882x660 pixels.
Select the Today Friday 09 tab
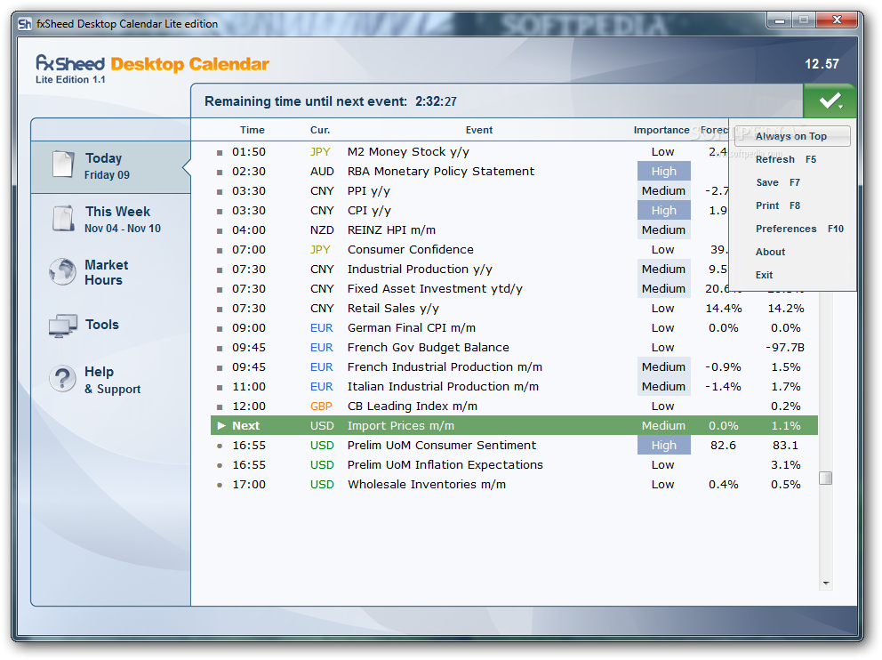coord(111,166)
